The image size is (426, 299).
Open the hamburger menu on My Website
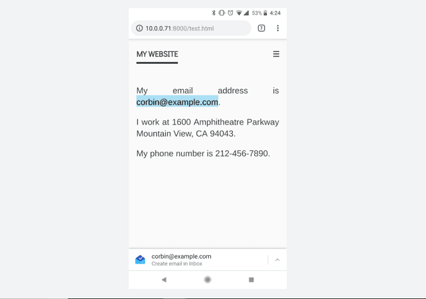click(x=276, y=54)
